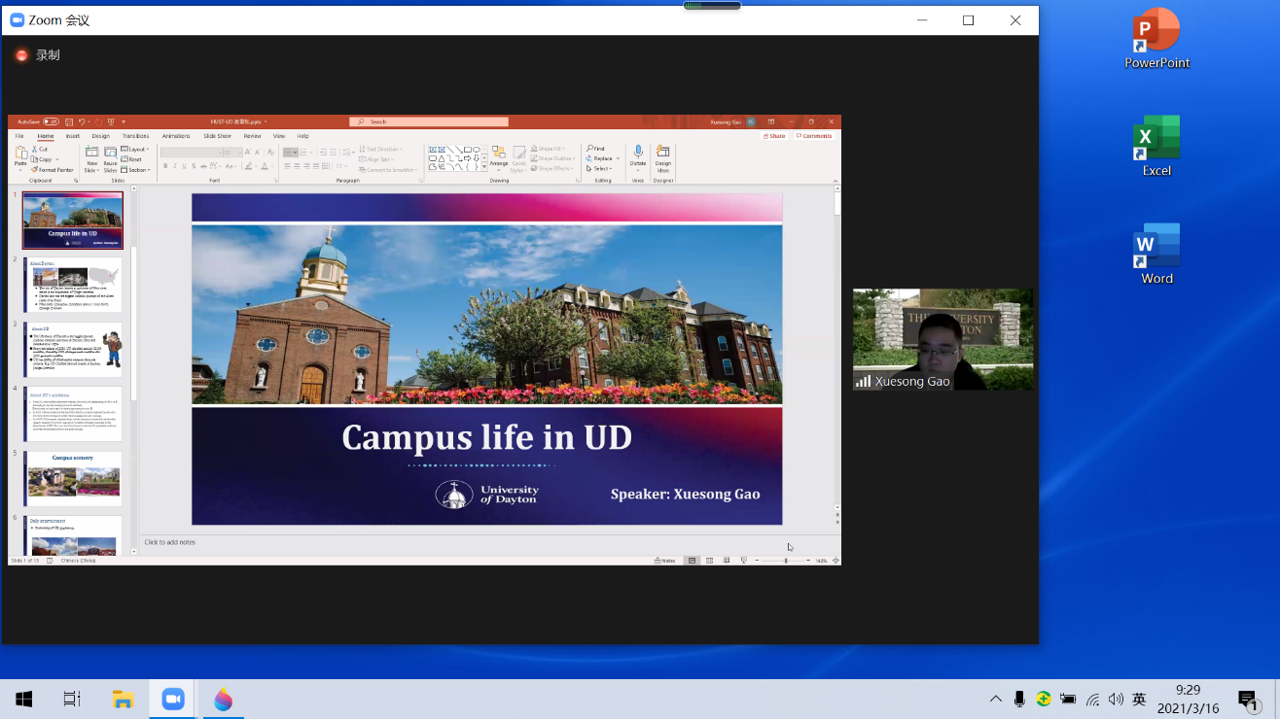
Task: Click the Cut scissors button
Action: 41,149
